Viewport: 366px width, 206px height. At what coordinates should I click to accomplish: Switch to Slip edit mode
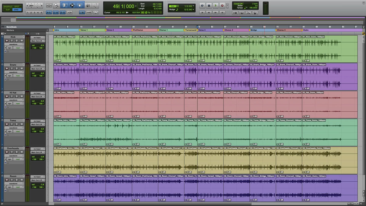click(8, 10)
